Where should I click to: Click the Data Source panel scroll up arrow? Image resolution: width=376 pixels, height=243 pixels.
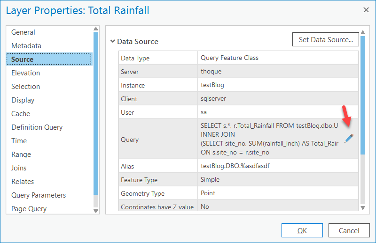point(363,32)
